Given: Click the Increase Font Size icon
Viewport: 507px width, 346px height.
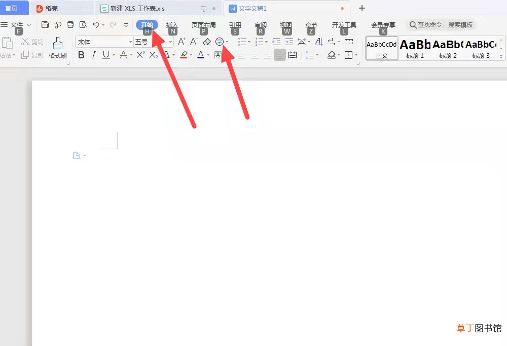Looking at the screenshot, I should 182,42.
